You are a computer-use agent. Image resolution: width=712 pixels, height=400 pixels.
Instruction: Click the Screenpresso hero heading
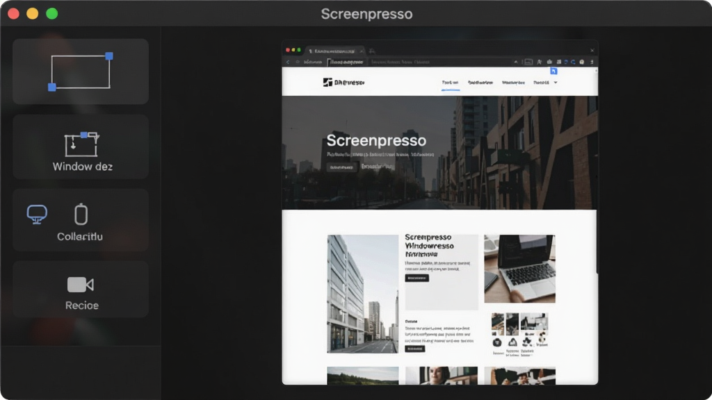pyautogui.click(x=376, y=140)
